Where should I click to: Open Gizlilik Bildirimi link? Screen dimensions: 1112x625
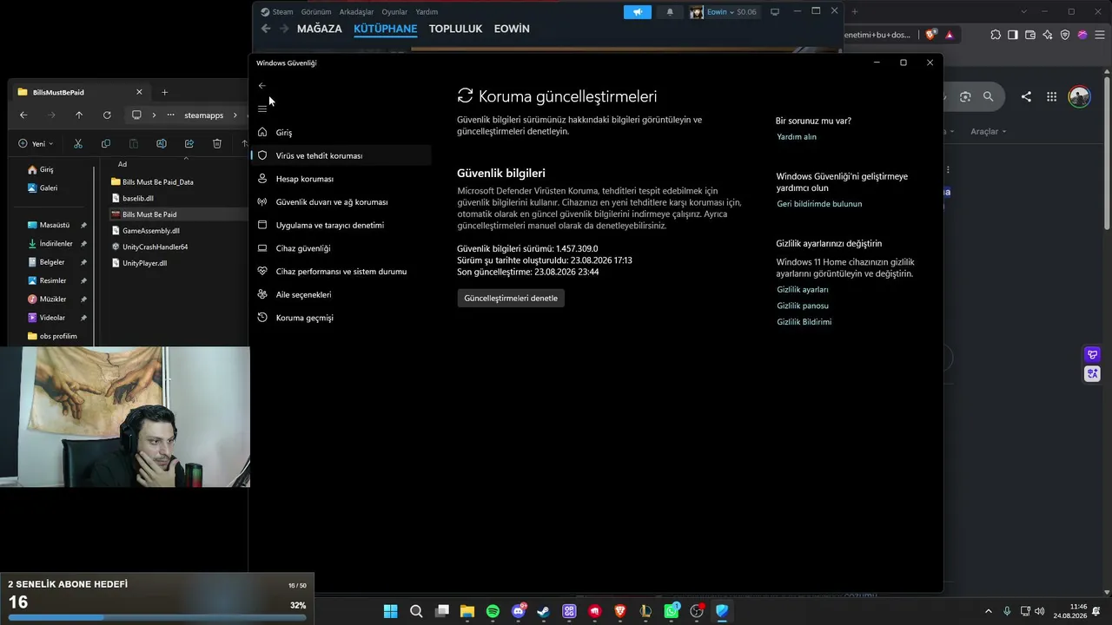click(804, 322)
